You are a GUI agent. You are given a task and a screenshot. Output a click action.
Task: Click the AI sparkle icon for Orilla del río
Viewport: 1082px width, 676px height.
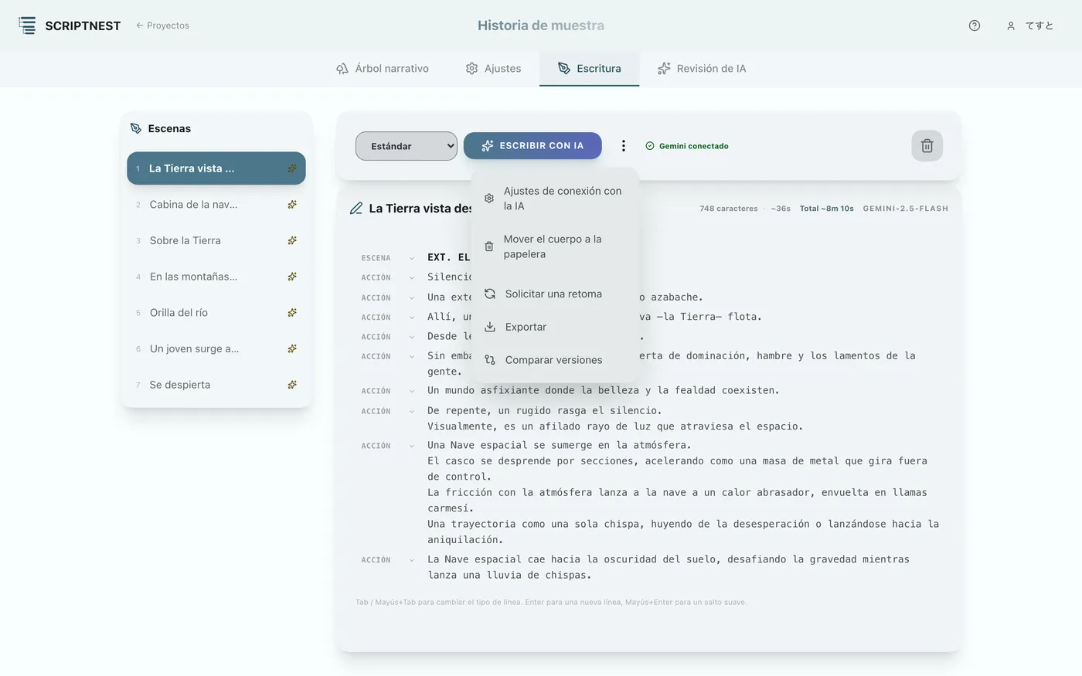[x=292, y=313]
